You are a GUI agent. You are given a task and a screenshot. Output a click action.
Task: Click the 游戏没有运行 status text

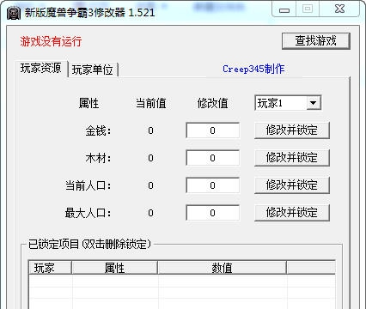pos(51,41)
